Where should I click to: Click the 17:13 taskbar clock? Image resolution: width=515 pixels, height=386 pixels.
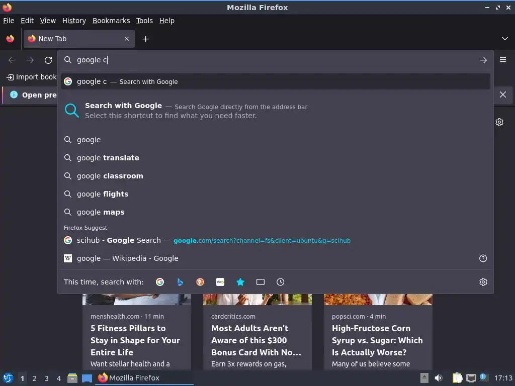pos(503,378)
